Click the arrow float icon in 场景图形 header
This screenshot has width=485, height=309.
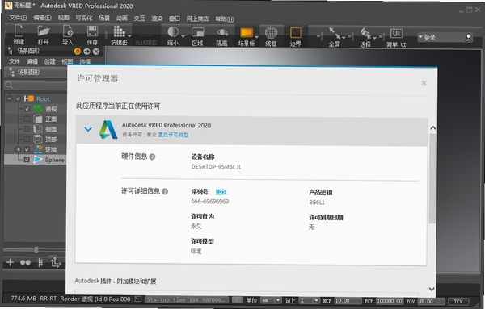click(86, 52)
